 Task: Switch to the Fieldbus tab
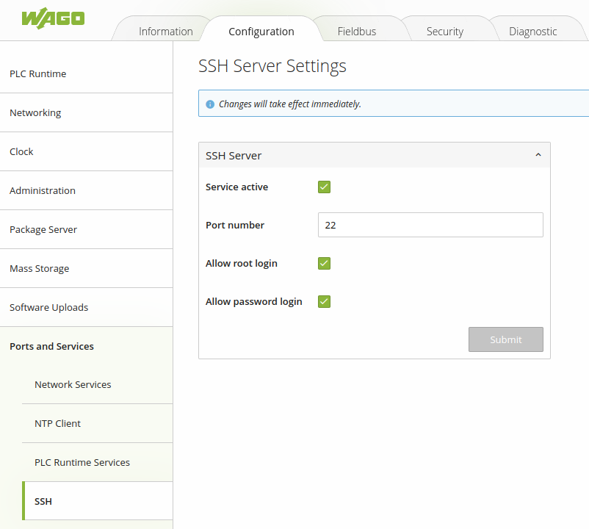point(357,32)
